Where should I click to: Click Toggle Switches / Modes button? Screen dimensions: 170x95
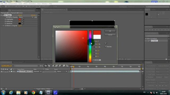[43, 89]
